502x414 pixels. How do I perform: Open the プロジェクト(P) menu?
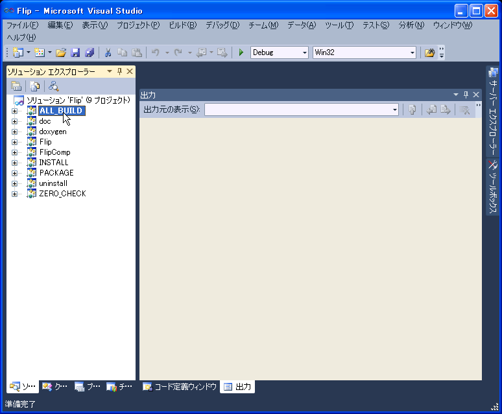(138, 25)
